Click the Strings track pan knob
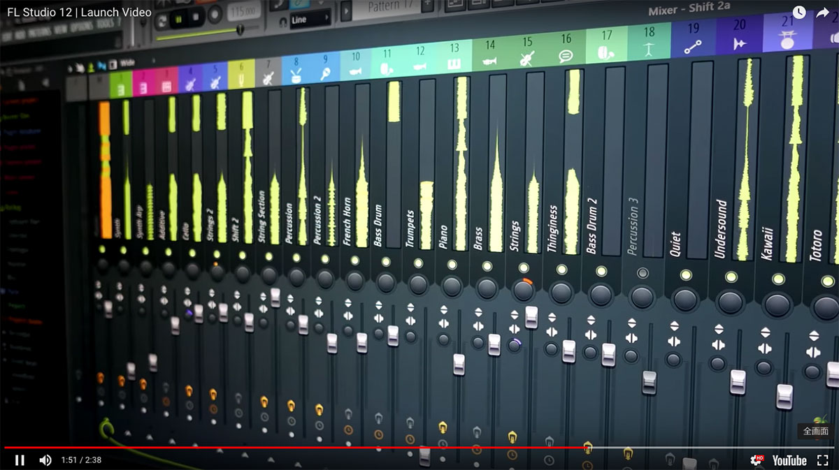 [523, 289]
